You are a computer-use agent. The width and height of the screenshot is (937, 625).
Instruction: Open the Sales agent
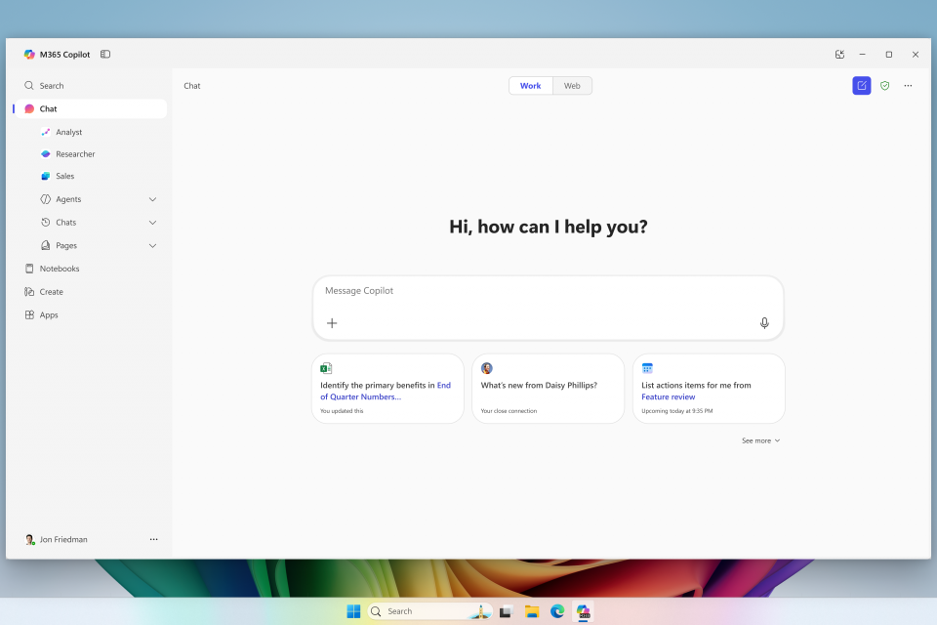click(x=64, y=177)
